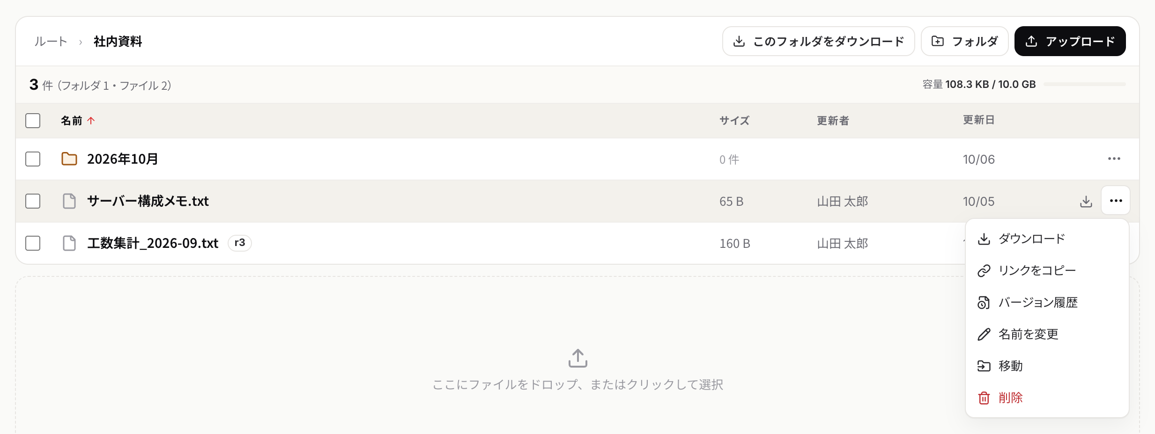Check the box for 工数集計_2026-09.txt

[33, 243]
